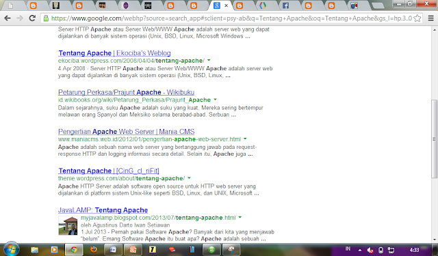Expand the options arrow beside the ekociba.wordpress.com URL
The width and height of the screenshot is (438, 256).
[x=209, y=61]
